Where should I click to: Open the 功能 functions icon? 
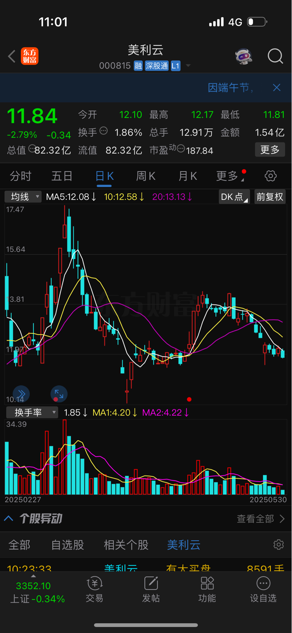pyautogui.click(x=207, y=590)
